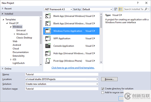Select LightSwitch template category
Screen dimensions: 151x102
[x=19, y=63]
